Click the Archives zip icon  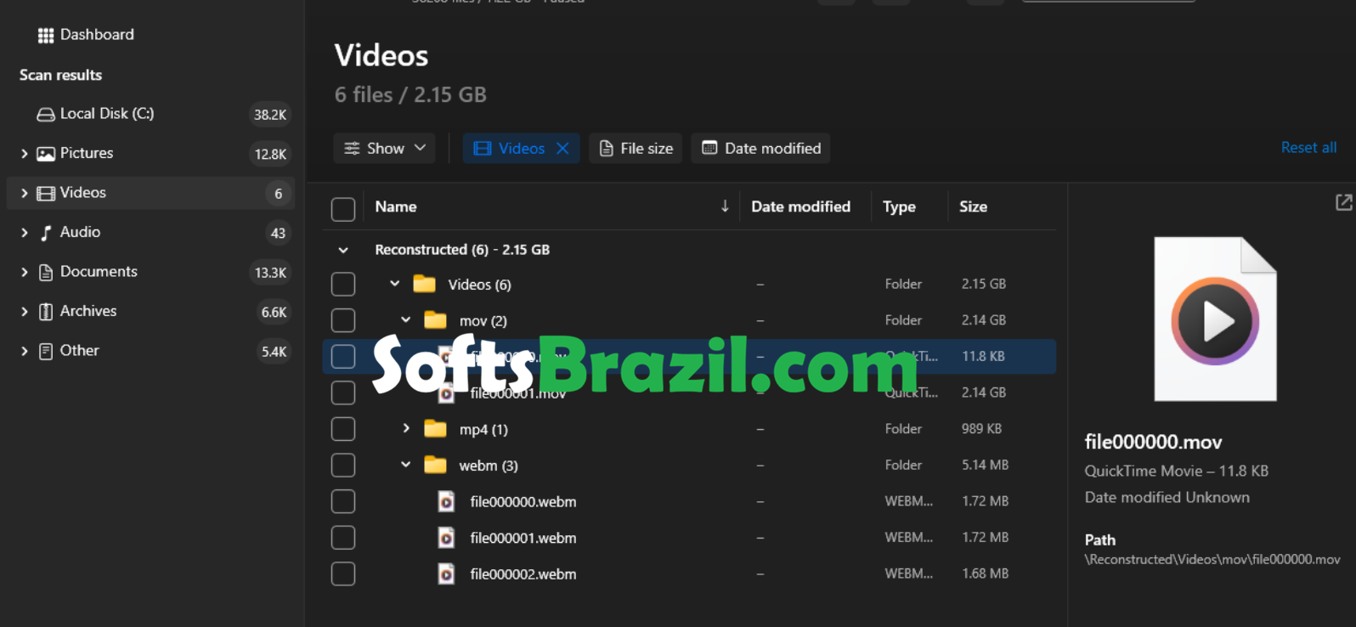click(x=46, y=312)
